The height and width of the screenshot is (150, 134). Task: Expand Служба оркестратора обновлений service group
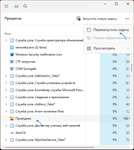[6, 40]
